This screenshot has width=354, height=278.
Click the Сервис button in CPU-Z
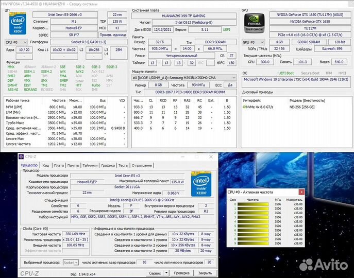pos(155,273)
